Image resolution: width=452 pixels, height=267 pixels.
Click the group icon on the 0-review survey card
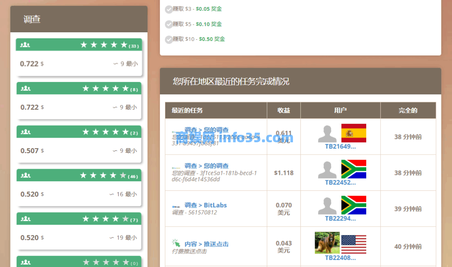(26, 262)
